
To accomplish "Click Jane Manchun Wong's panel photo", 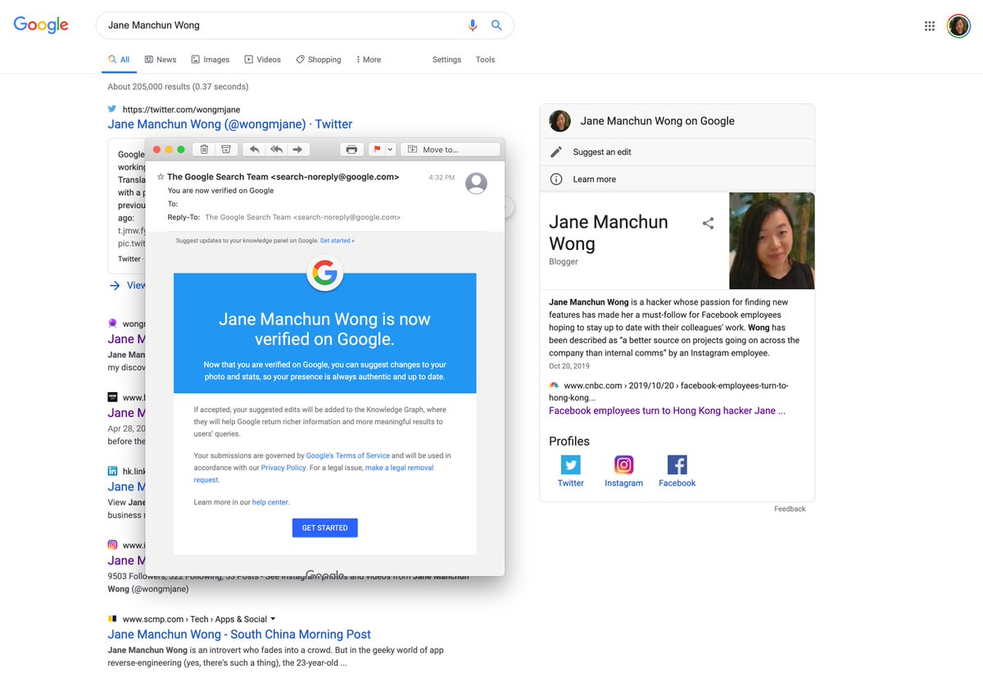I will pos(772,241).
